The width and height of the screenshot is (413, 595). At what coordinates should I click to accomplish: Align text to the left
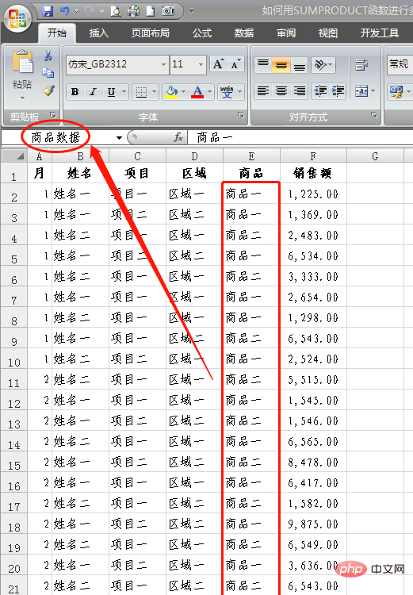(x=263, y=91)
